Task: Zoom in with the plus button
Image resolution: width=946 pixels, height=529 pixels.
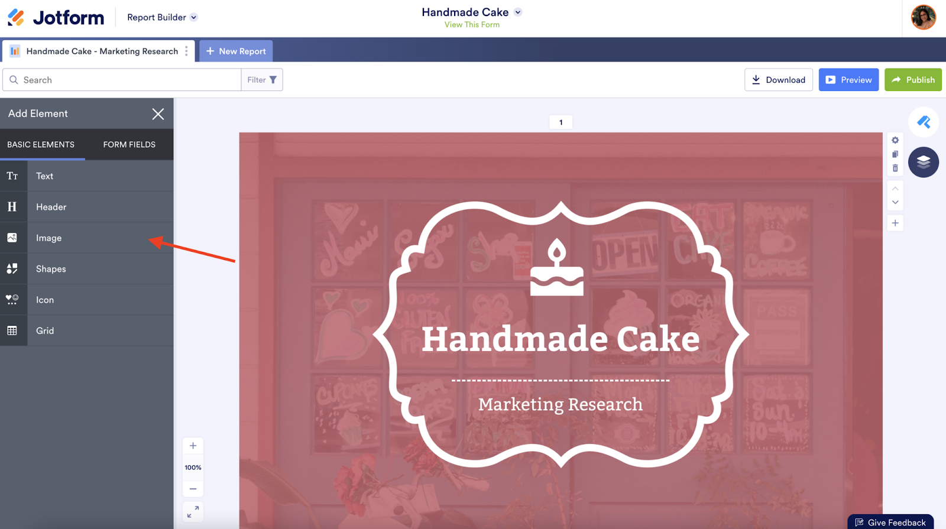Action: pyautogui.click(x=193, y=446)
